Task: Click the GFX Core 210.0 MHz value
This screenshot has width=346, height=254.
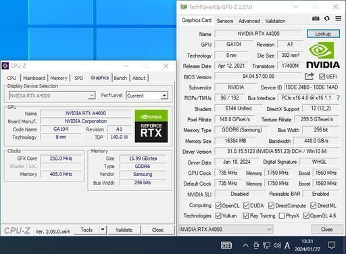Action: [61, 158]
